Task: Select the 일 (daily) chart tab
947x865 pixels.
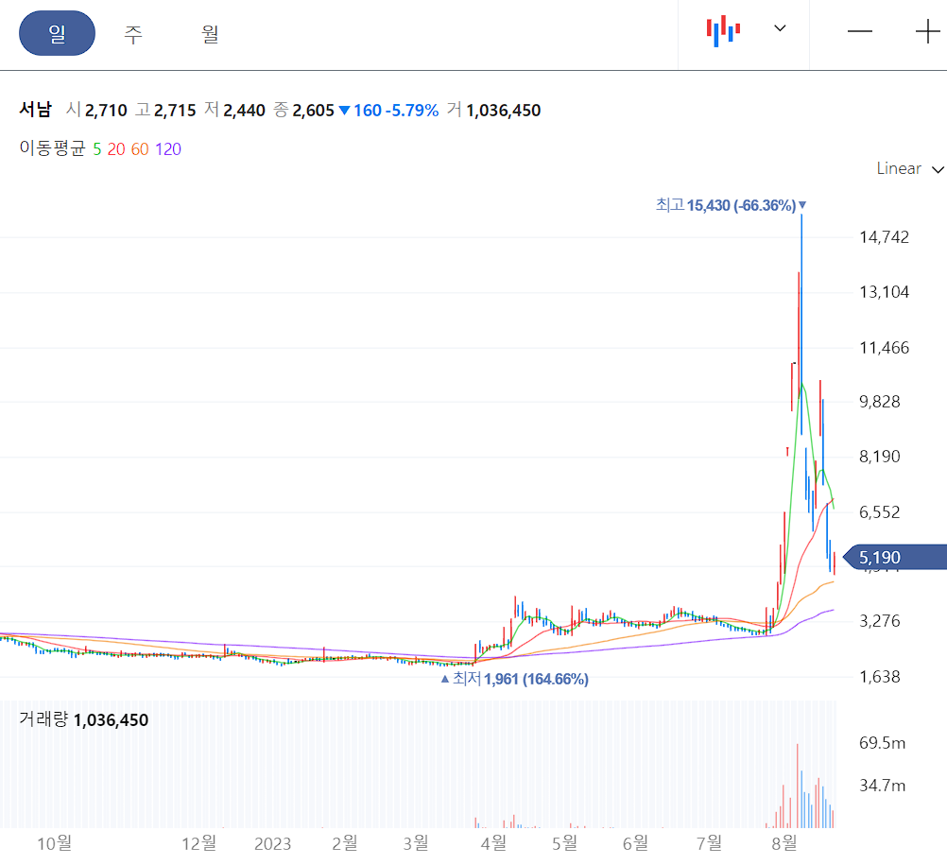Action: click(x=57, y=33)
